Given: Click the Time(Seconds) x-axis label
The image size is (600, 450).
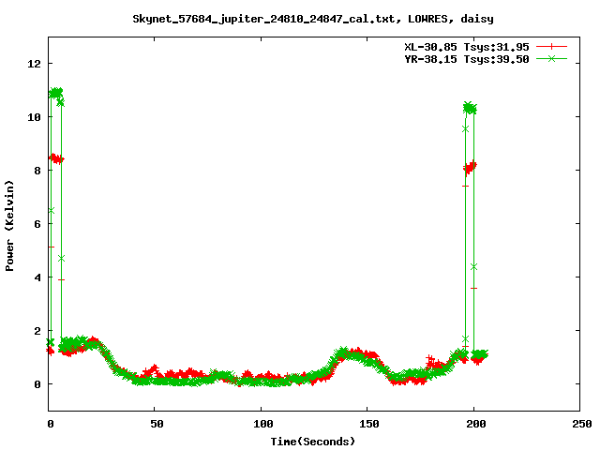Looking at the screenshot, I should (314, 441).
